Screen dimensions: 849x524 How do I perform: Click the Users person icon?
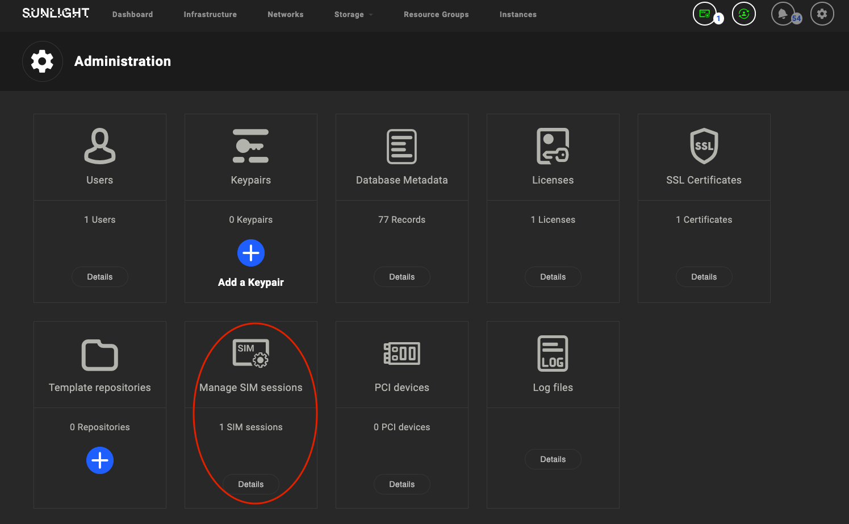coord(100,146)
